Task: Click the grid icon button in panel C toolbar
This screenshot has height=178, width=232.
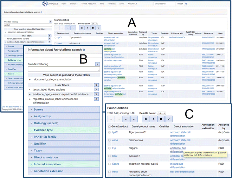Action: (146, 119)
